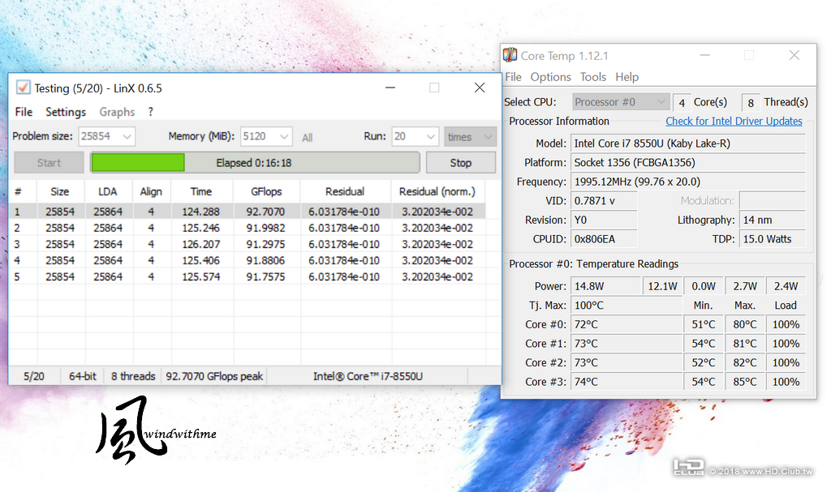Click Core #0 temperature 72°C

tap(626, 324)
